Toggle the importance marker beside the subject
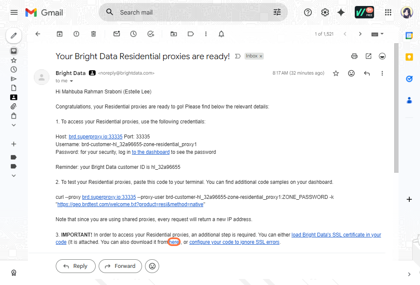This screenshot has height=285, width=420. pos(238,56)
